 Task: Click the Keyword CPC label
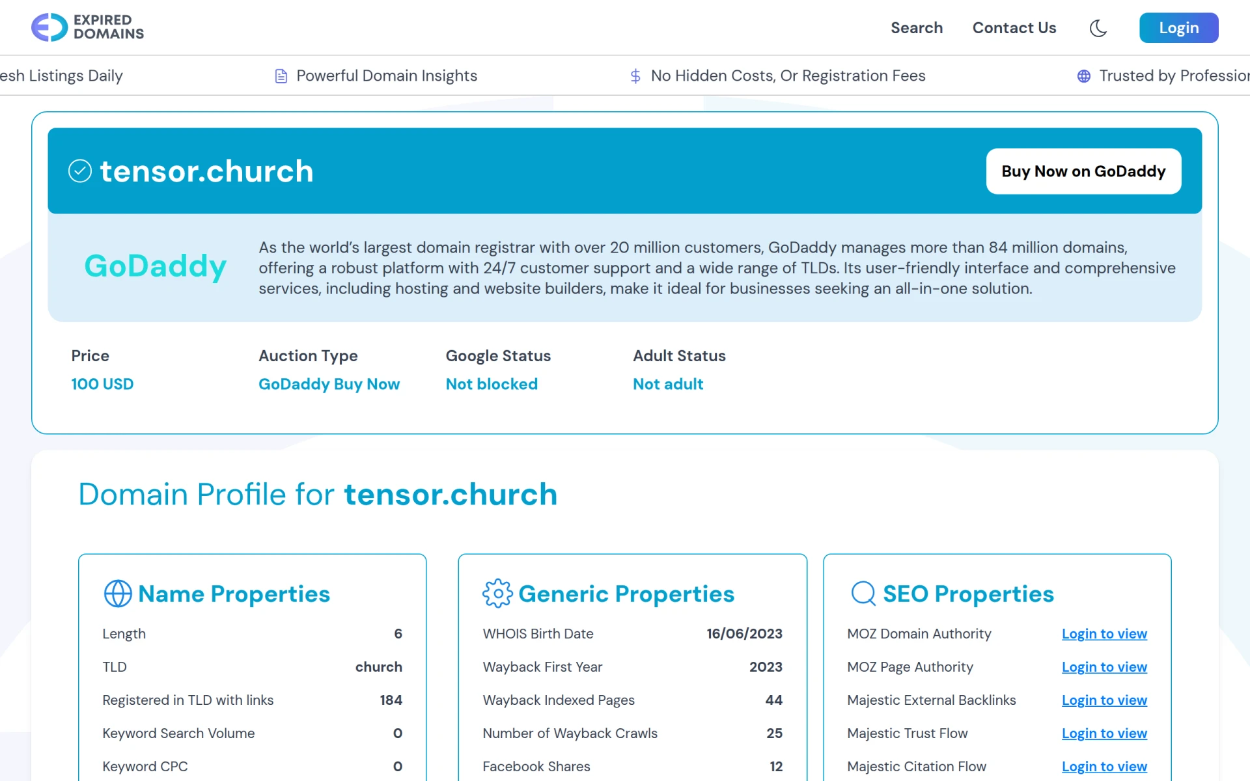coord(145,767)
